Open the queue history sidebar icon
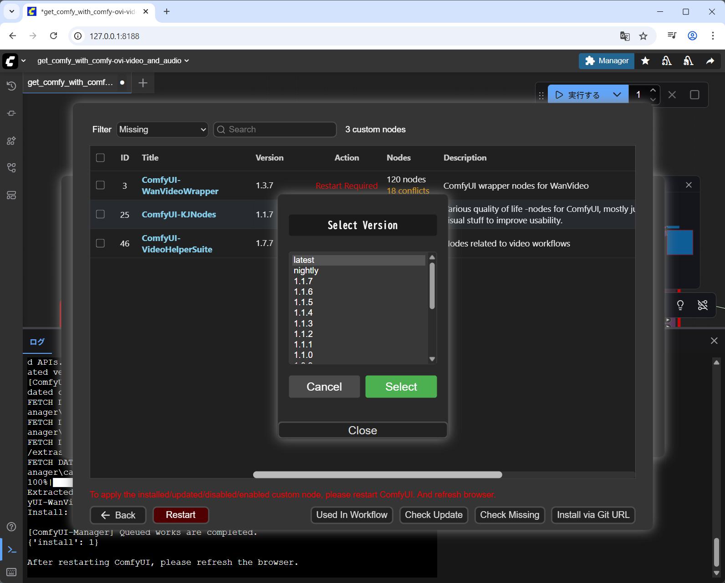 tap(11, 86)
